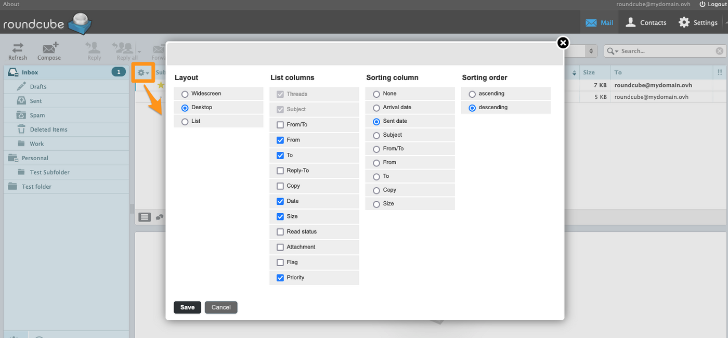This screenshot has height=338, width=728.
Task: Open the filter select dropdown
Action: tap(591, 51)
